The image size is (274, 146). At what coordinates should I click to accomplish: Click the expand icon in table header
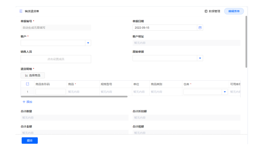click(x=27, y=84)
